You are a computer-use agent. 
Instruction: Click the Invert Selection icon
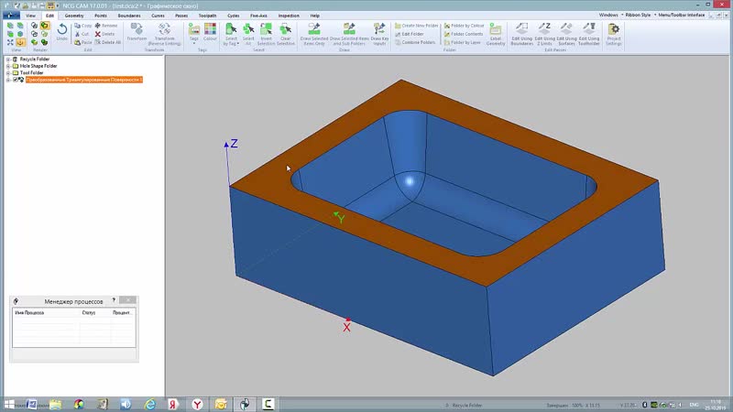[x=266, y=33]
